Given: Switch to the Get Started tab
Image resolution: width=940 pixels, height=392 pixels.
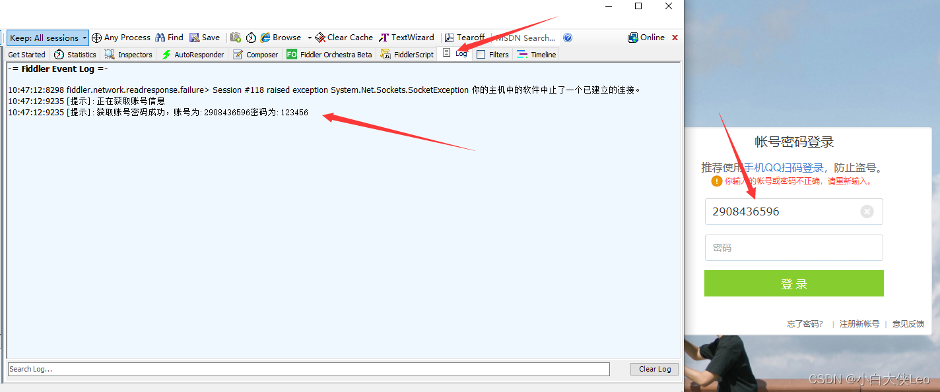Looking at the screenshot, I should (x=26, y=55).
